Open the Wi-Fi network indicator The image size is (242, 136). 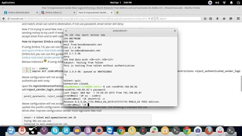click(224, 3)
